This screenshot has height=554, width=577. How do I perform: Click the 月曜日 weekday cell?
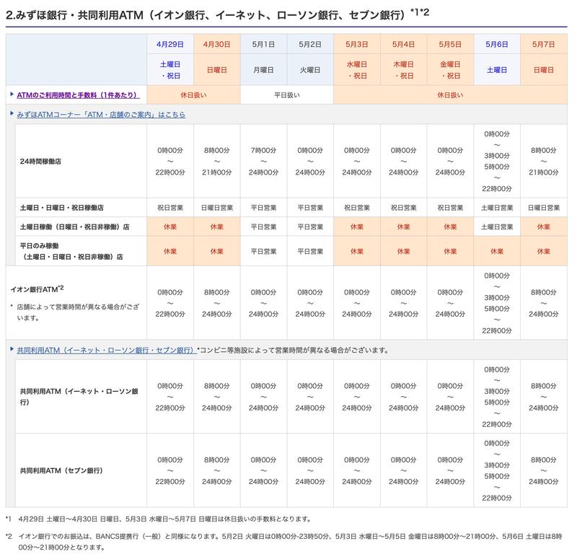(263, 70)
